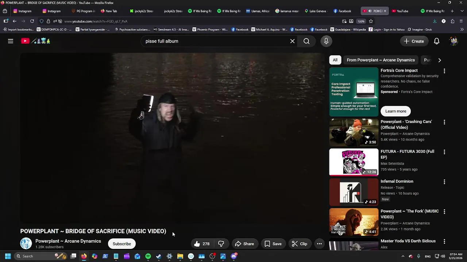
Task: Open File Explorer from the taskbar
Action: pyautogui.click(x=180, y=256)
